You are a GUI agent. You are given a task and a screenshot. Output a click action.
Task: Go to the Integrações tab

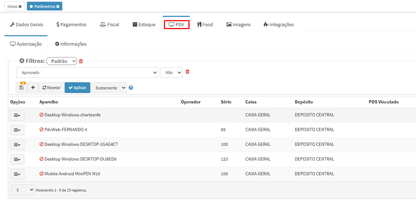279,24
